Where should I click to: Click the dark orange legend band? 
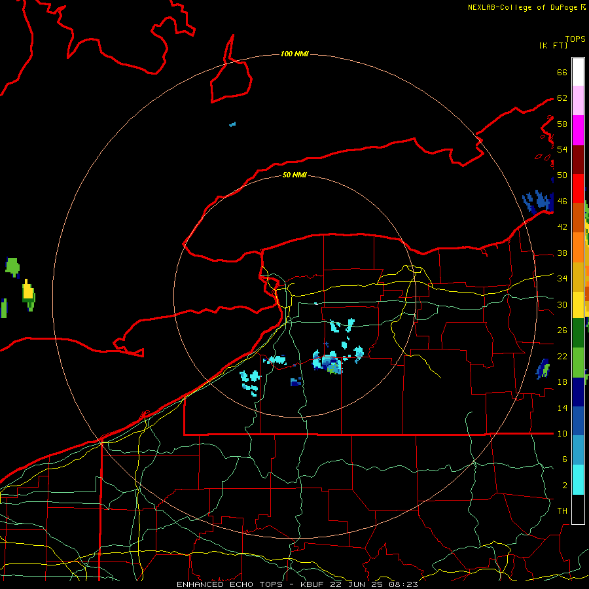[578, 217]
